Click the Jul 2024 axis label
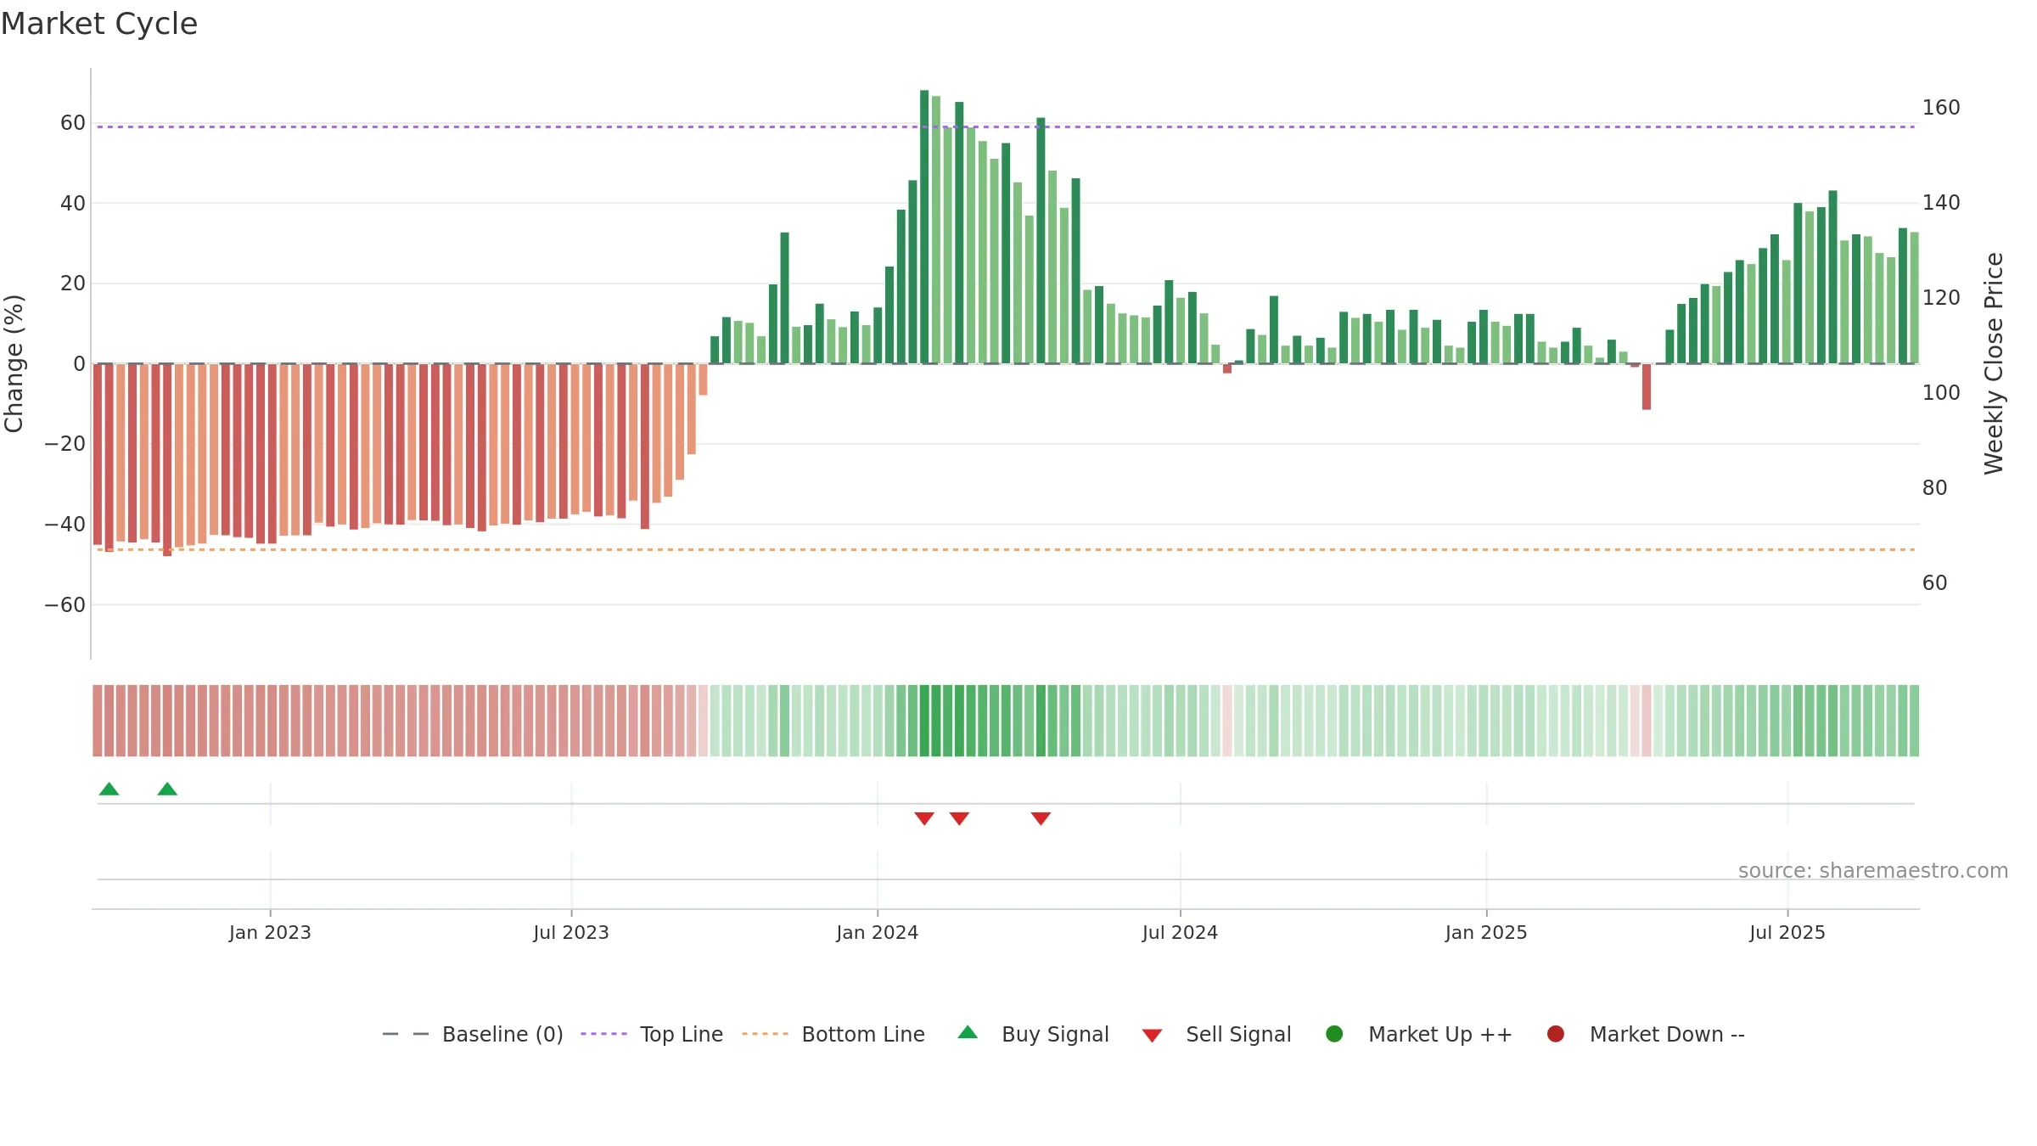 1180,932
